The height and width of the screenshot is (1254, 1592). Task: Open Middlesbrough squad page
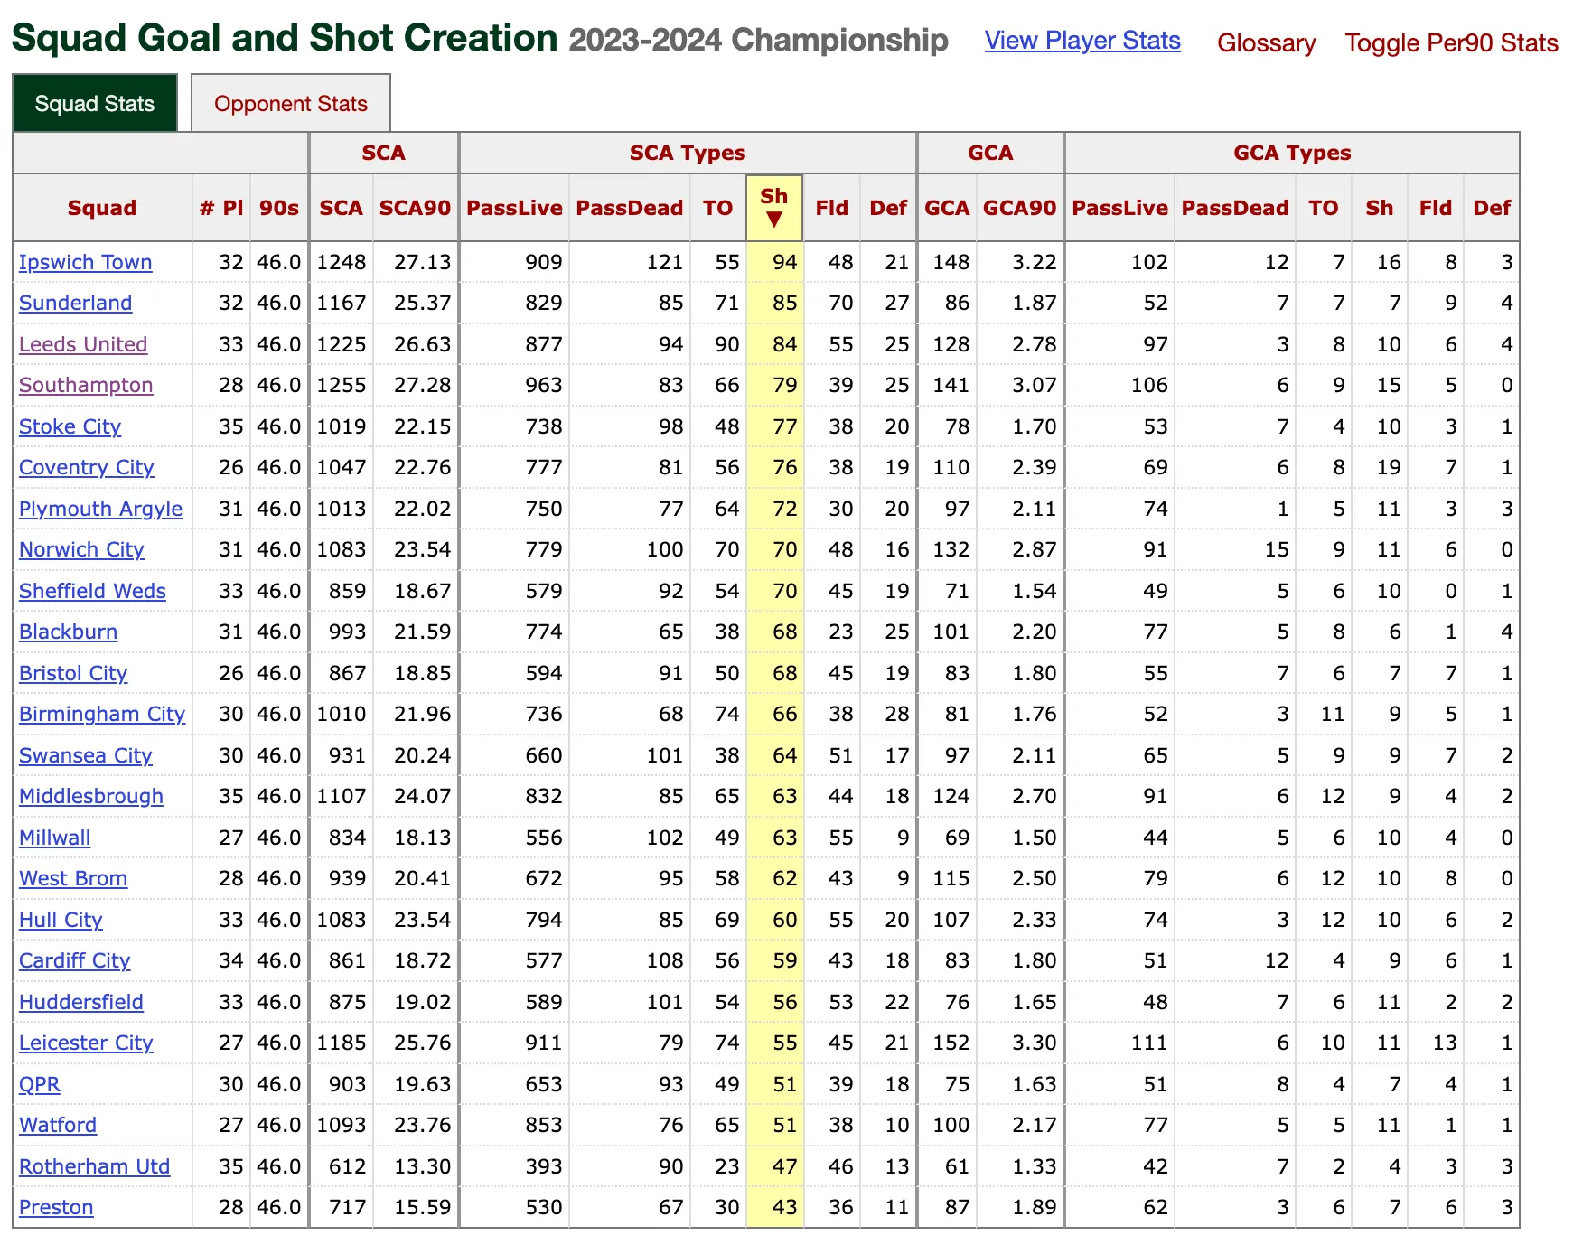click(91, 796)
